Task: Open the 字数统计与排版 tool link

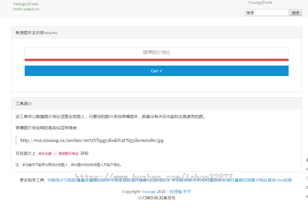Action: click(61, 180)
